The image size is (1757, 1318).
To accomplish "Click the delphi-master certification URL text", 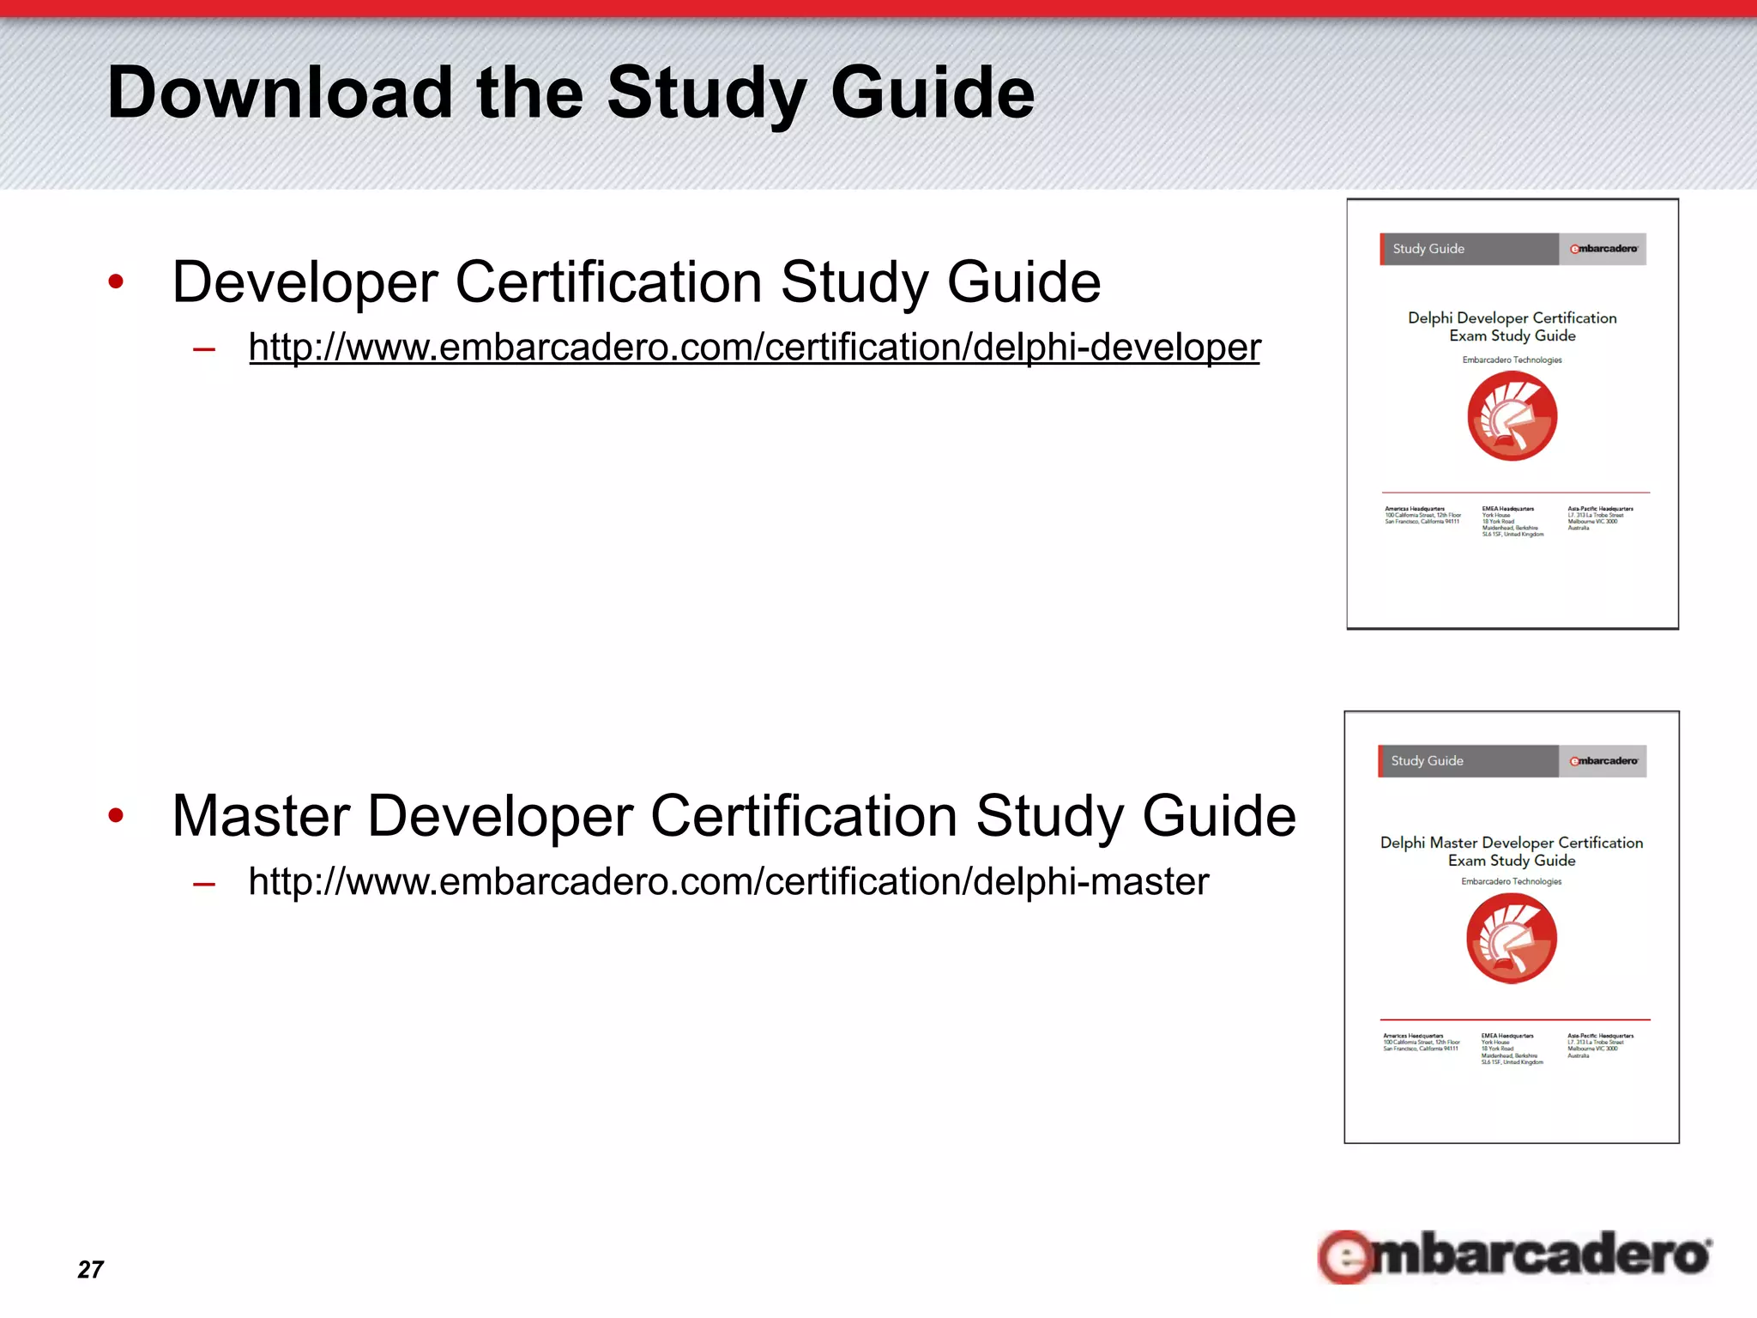I will (728, 881).
